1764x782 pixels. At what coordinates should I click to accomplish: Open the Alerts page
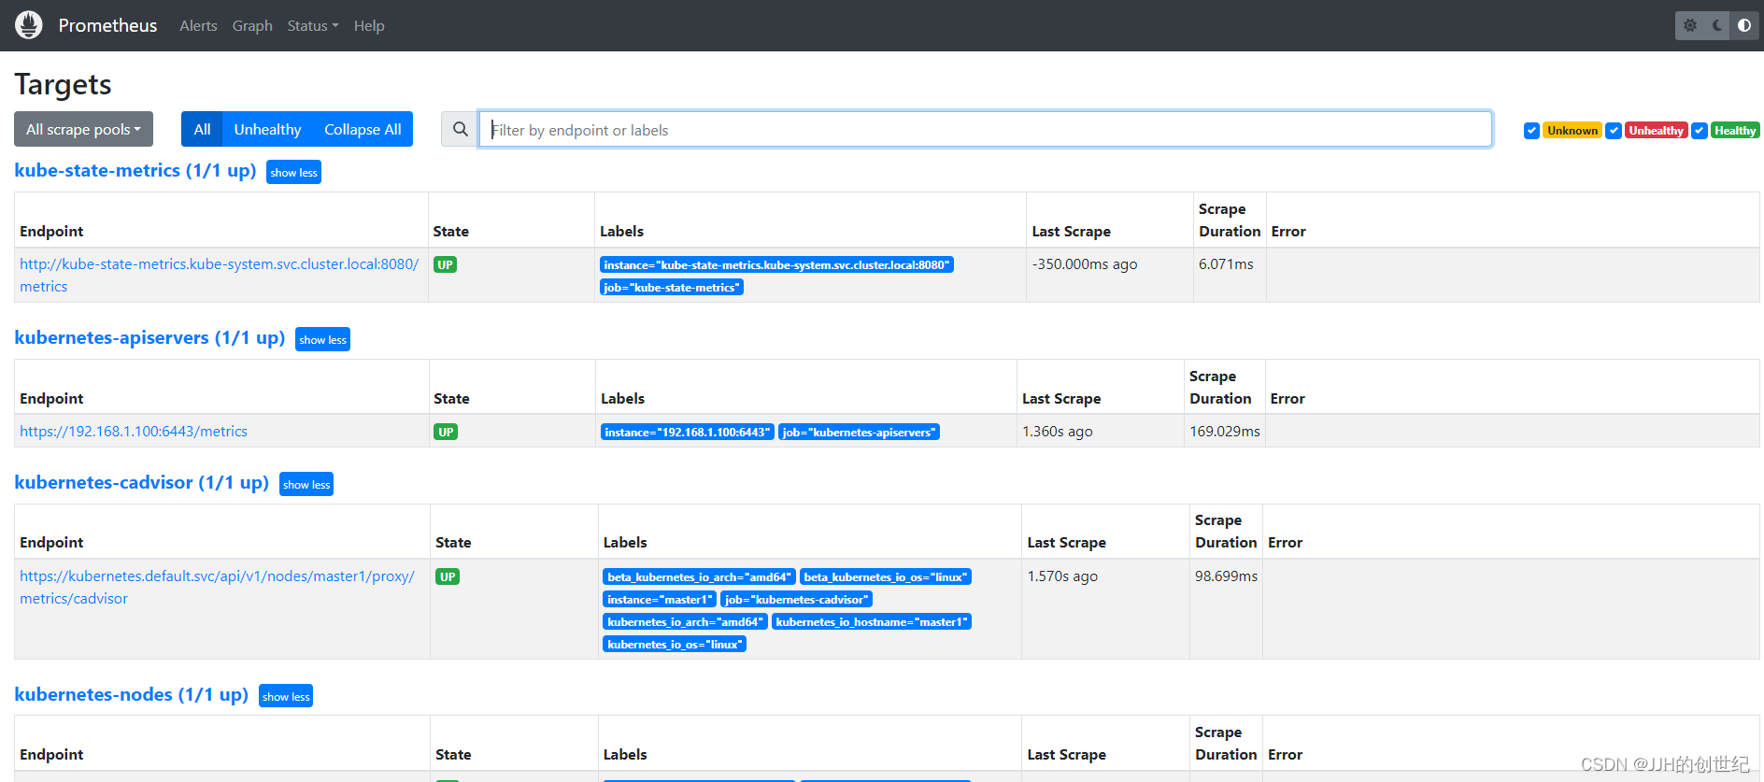[198, 25]
